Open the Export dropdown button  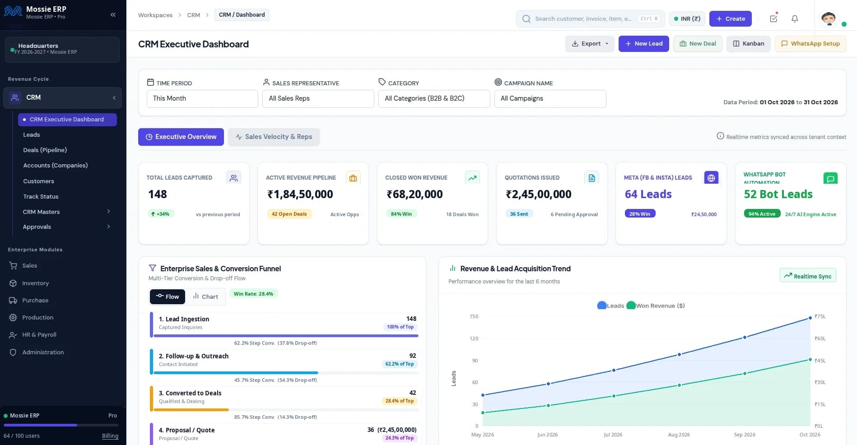[x=590, y=44]
